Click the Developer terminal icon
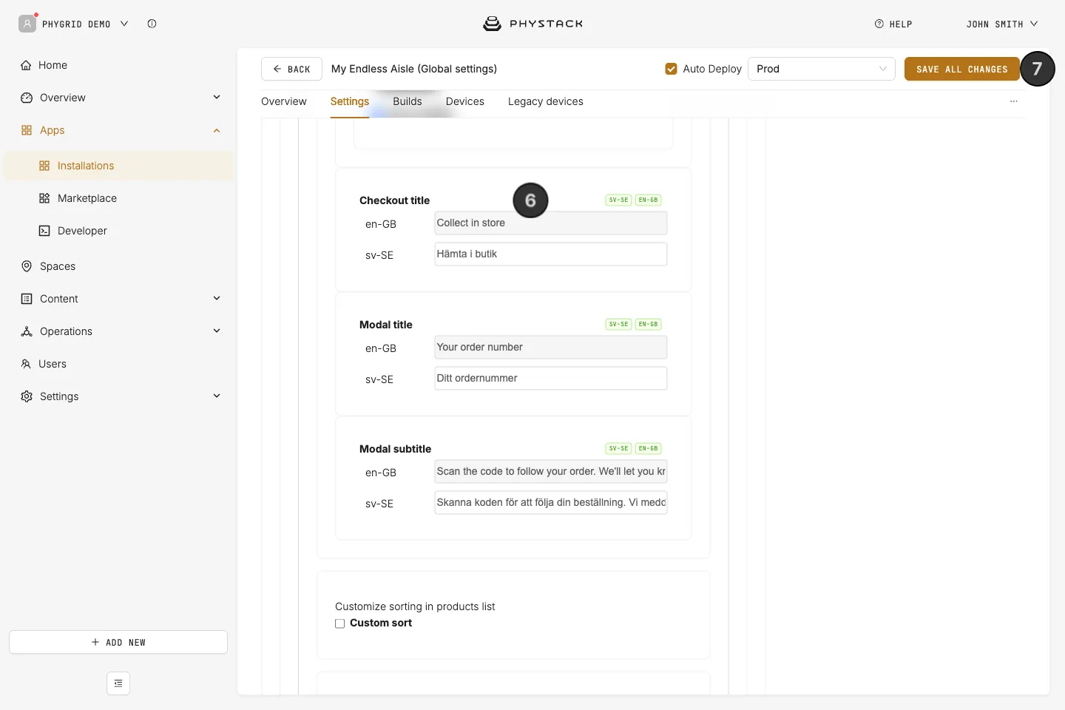This screenshot has width=1065, height=710. click(44, 231)
